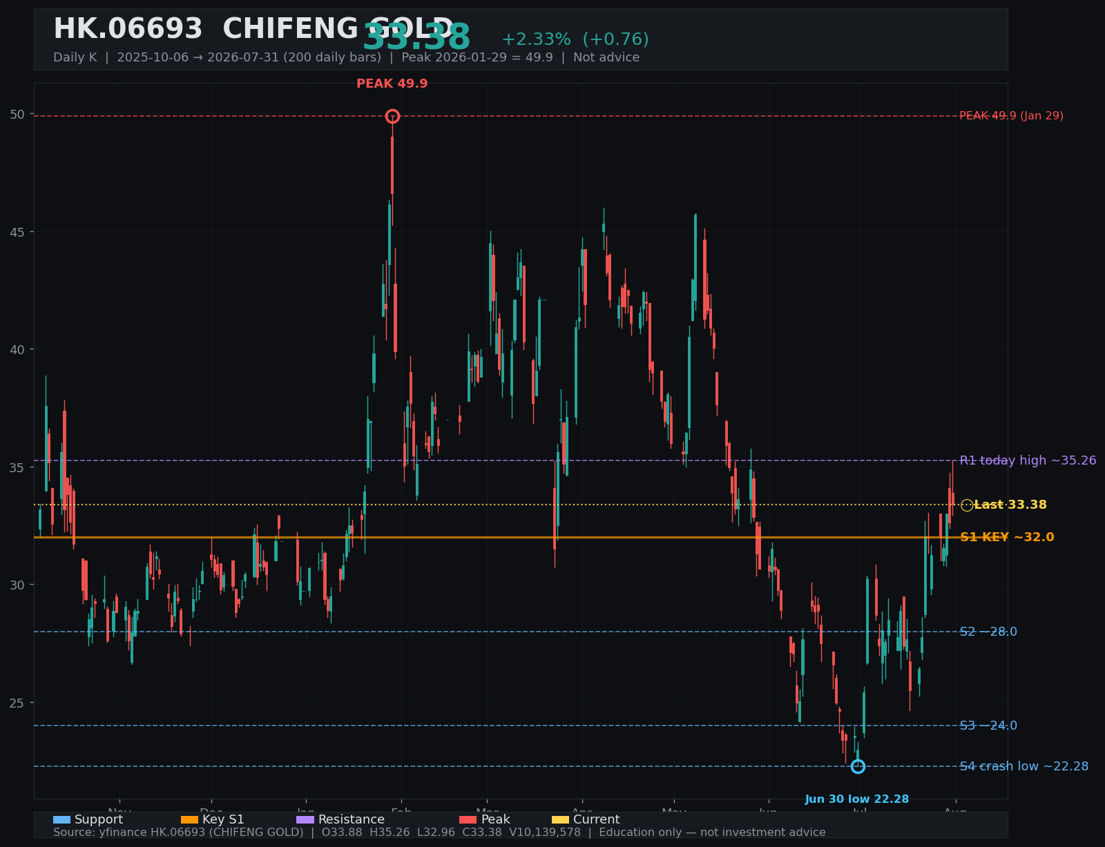Click the 45 tick on the price axis
Image resolution: width=1105 pixels, height=847 pixels.
17,232
